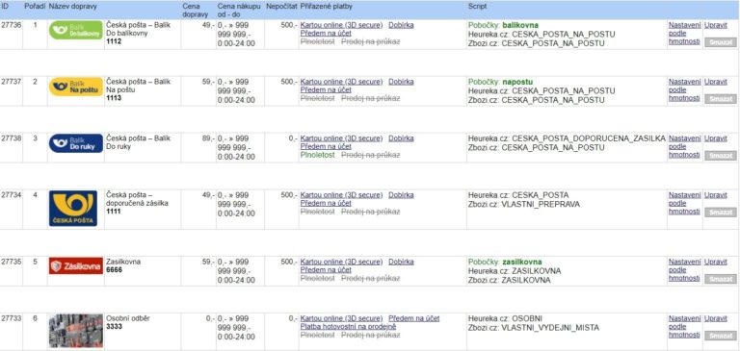Click the red Zásilkovna logo
This screenshot has height=351, width=740.
75,265
